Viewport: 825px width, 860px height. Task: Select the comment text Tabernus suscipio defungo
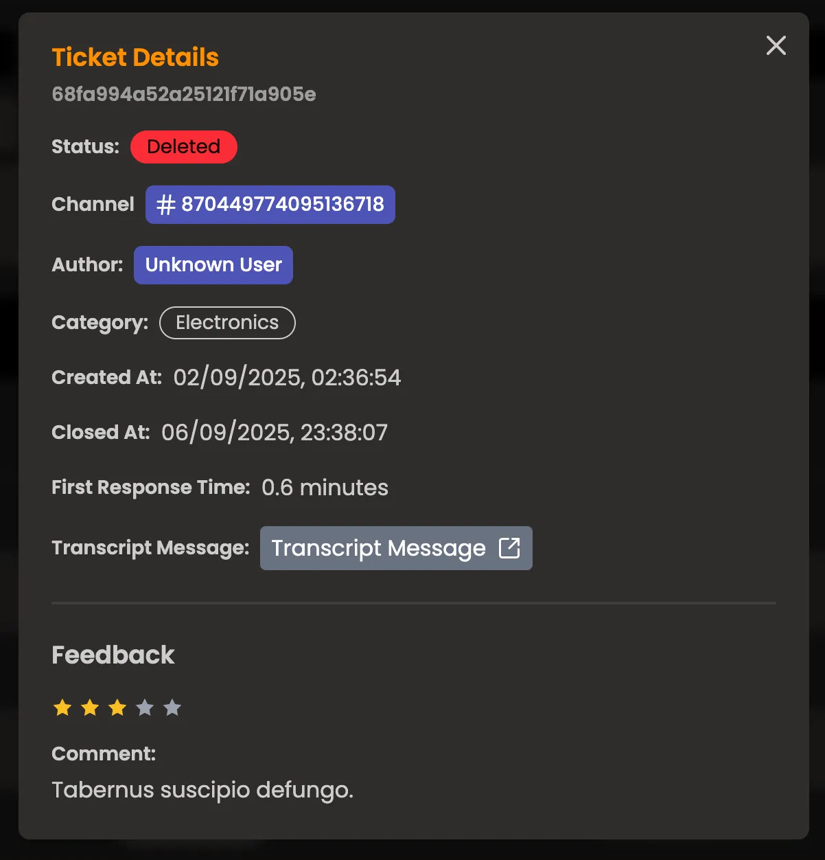[x=202, y=789]
